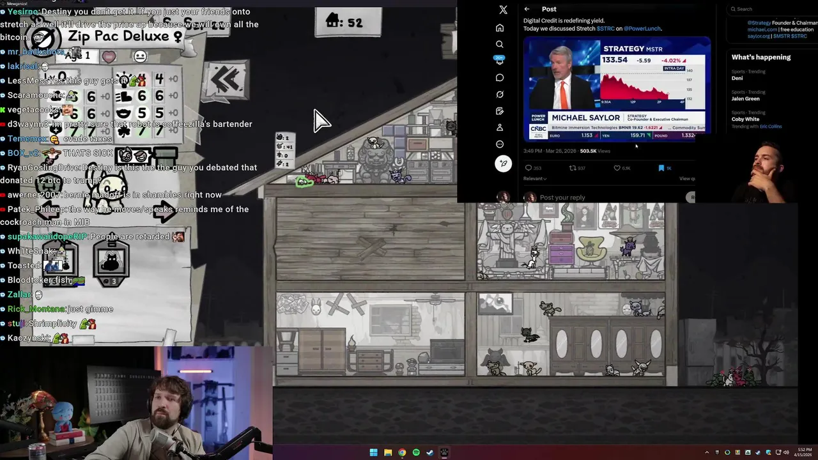Reply to the post with 353 comments
The height and width of the screenshot is (460, 818).
(x=533, y=168)
